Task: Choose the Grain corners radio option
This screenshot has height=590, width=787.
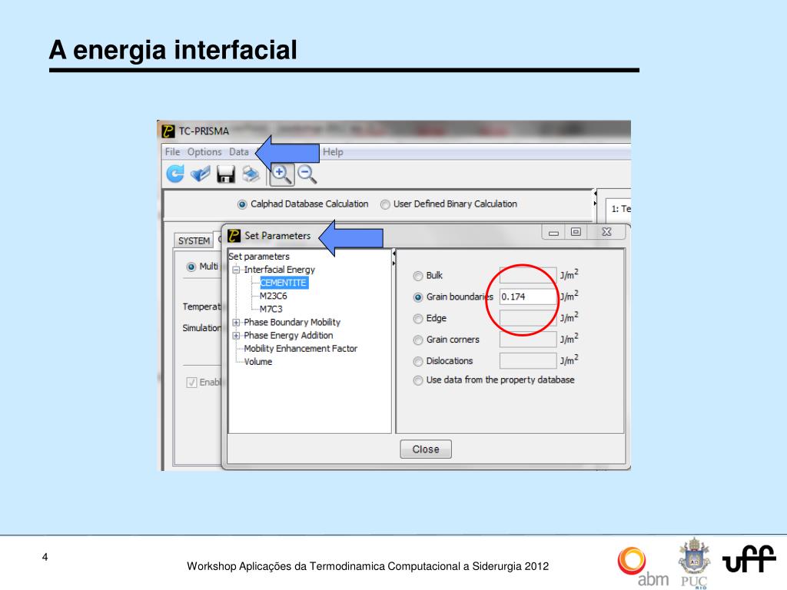Action: point(417,340)
